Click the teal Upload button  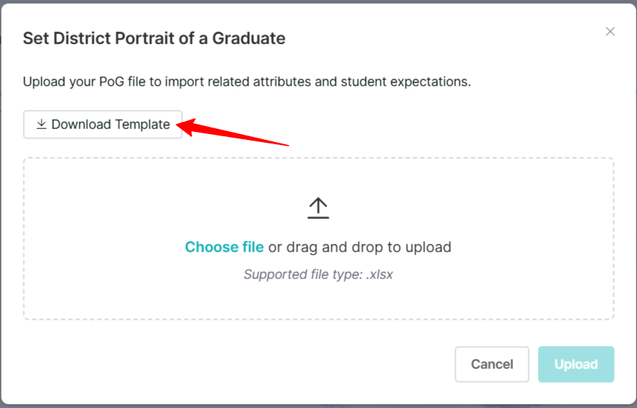click(x=576, y=364)
